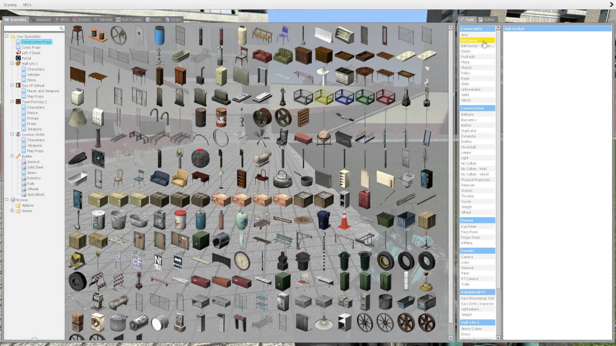616x346 pixels.
Task: Collapse the Counter-Strike tree node
Action: 12,135
